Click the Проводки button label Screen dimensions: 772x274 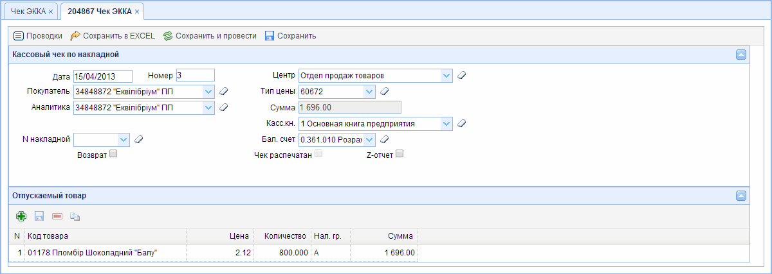tap(44, 36)
